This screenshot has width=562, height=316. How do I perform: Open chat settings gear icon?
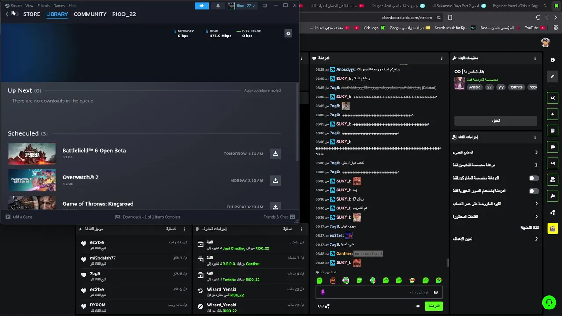tap(418, 306)
